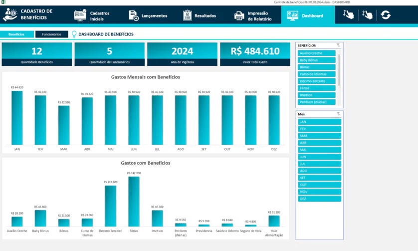This screenshot has height=251, width=418.
Task: Click the Férias bar in benefits chart
Action: [x=134, y=202]
